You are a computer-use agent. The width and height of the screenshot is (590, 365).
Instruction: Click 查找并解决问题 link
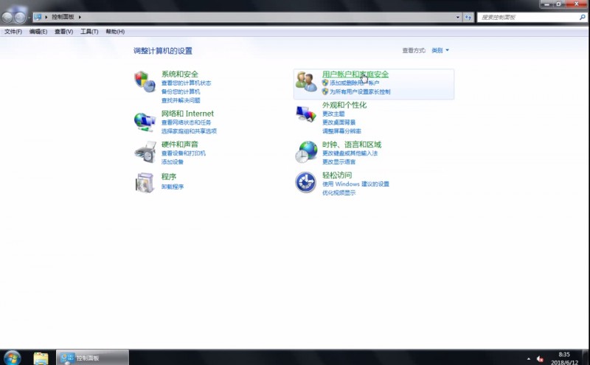click(x=181, y=100)
